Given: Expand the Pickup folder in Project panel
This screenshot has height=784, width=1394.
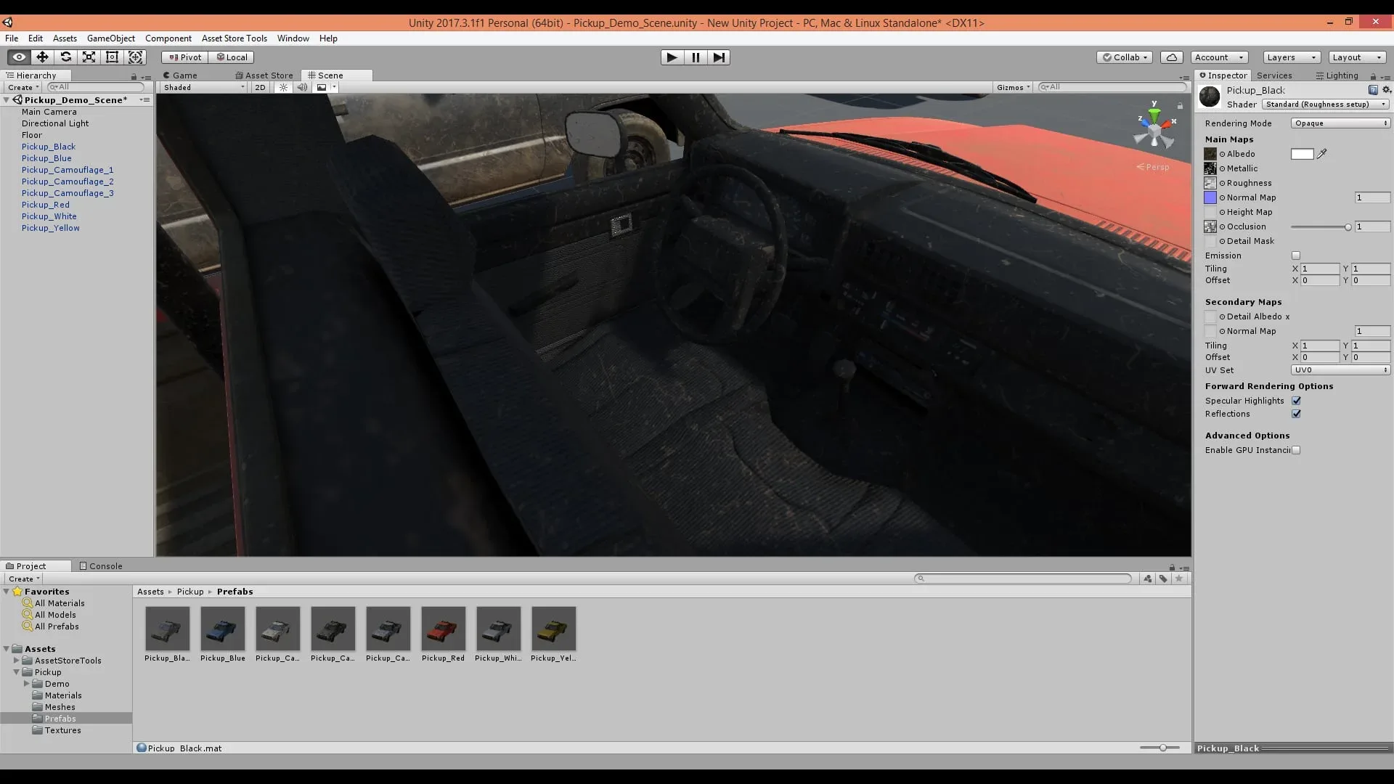Looking at the screenshot, I should tap(16, 671).
